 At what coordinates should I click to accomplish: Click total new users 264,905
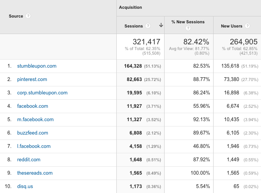tap(243, 42)
